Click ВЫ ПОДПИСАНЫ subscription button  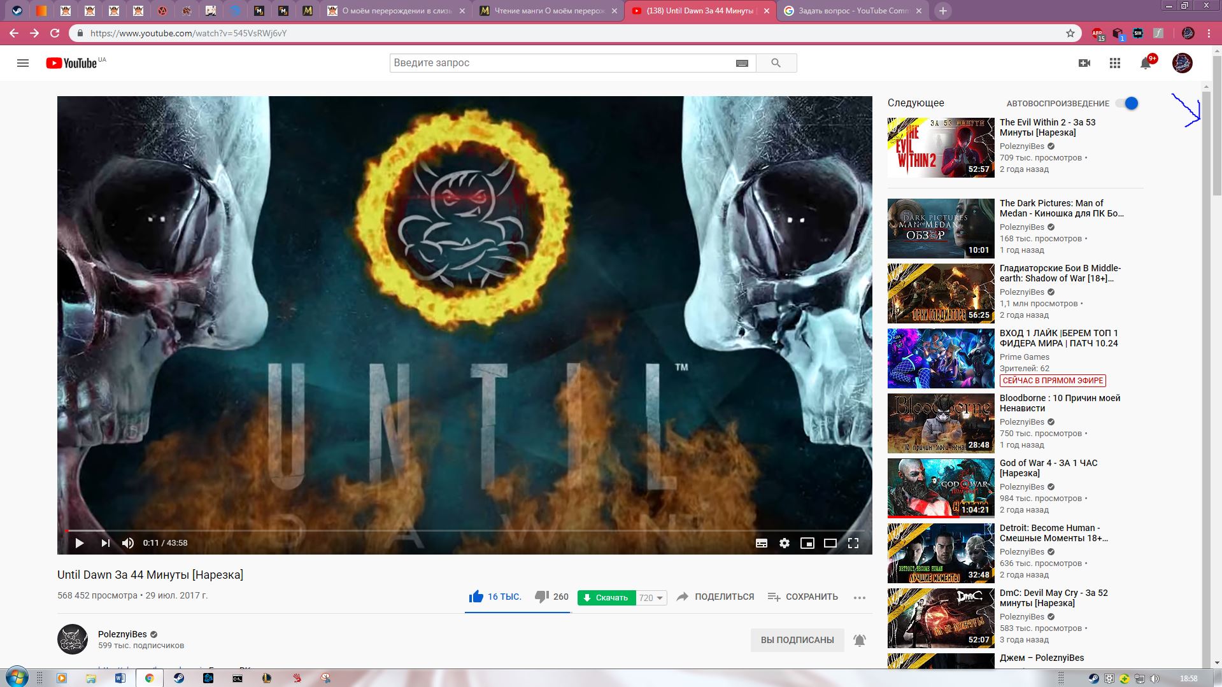(x=797, y=640)
